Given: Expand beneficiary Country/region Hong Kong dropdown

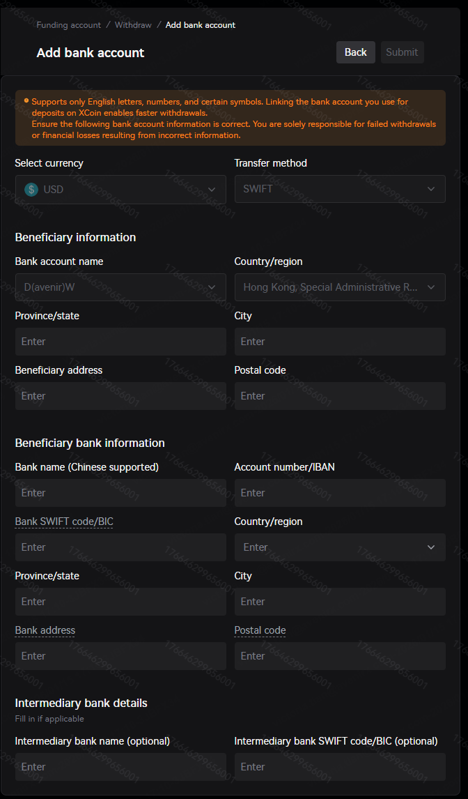Looking at the screenshot, I should click(340, 287).
